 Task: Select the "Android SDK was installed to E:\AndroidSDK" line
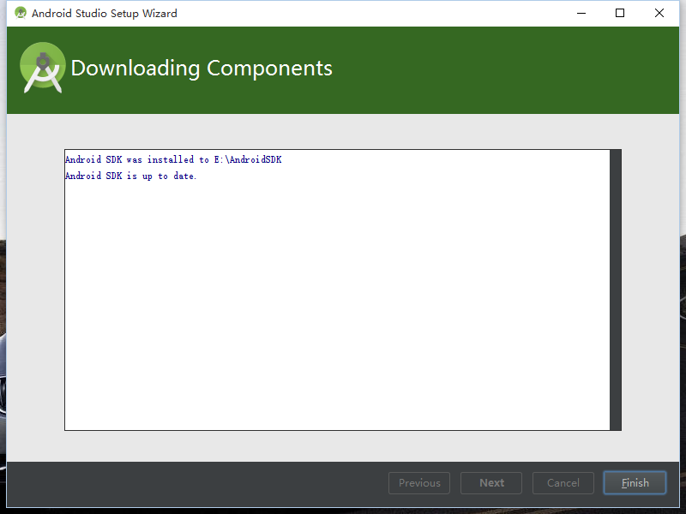coord(173,159)
